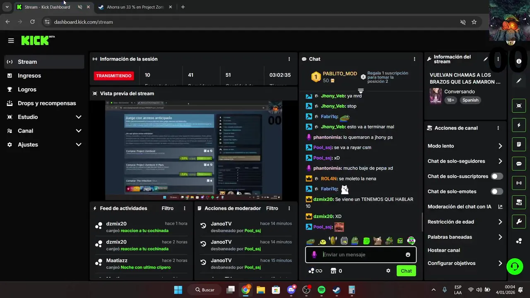Image resolution: width=530 pixels, height=298 pixels.
Task: Open the Acciones de moderador three-dot menu
Action: [289, 209]
